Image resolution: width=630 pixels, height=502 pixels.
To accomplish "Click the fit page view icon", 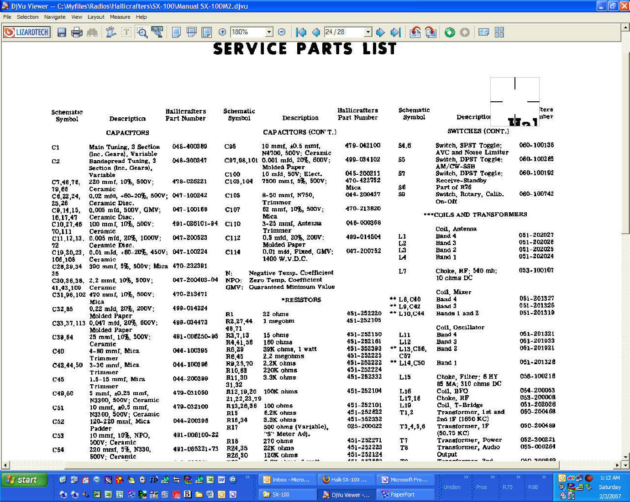I will point(207,32).
